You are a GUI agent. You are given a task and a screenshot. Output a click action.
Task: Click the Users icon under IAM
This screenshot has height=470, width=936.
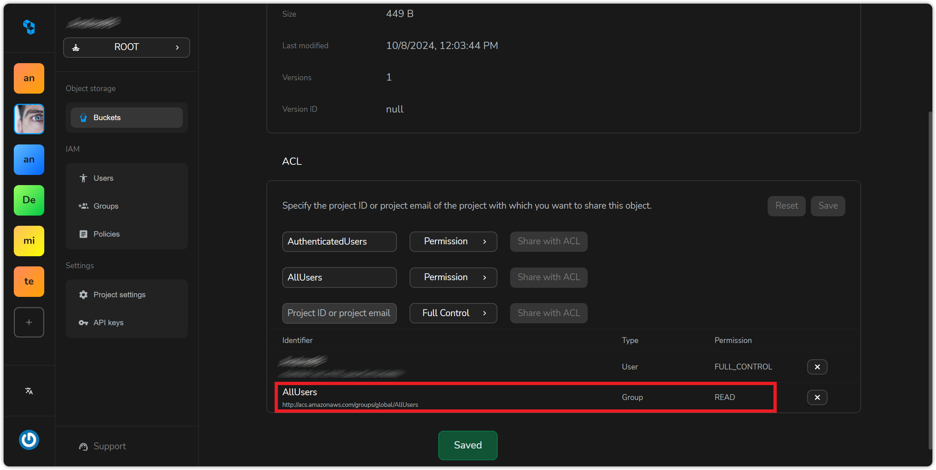[83, 178]
